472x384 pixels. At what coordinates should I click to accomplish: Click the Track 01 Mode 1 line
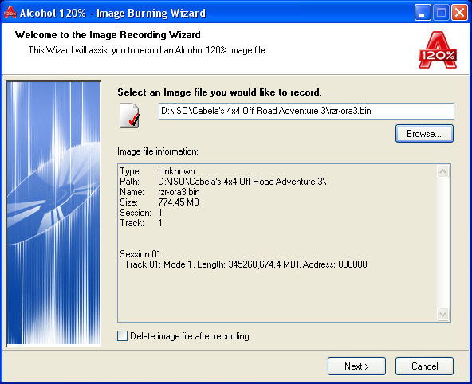coord(246,264)
